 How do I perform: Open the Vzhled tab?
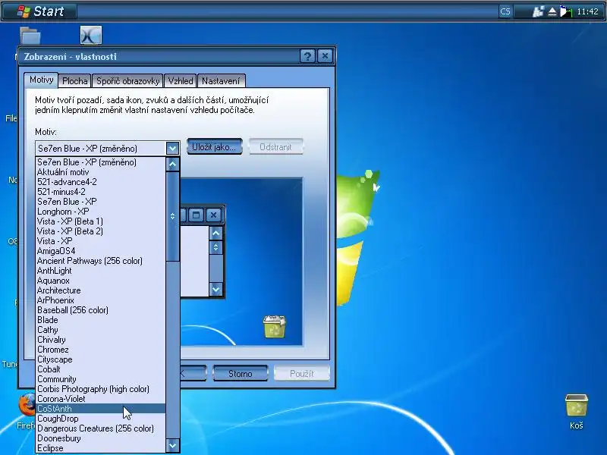click(x=181, y=81)
